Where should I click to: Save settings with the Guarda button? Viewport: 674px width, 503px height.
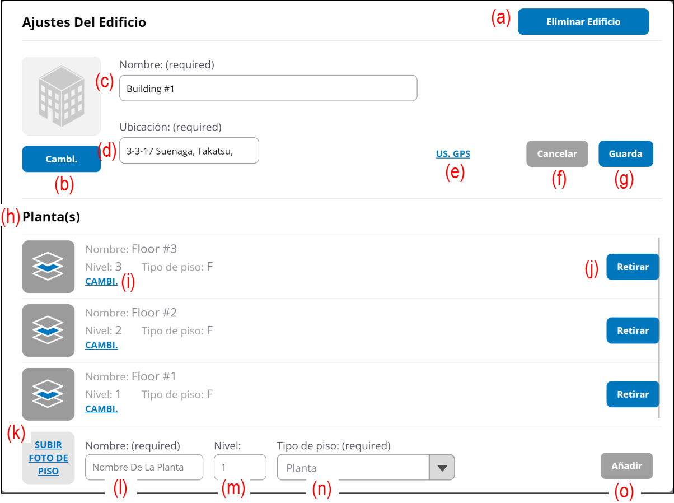pyautogui.click(x=625, y=154)
